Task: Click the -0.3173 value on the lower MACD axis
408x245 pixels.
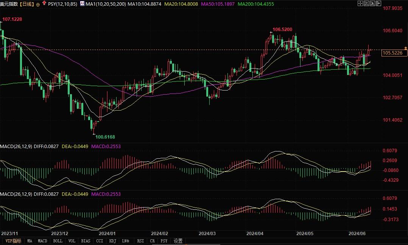Action: [391, 220]
